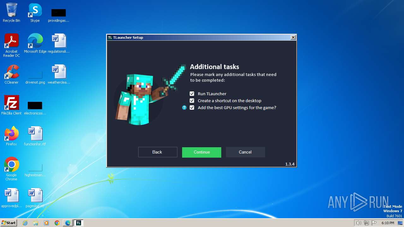Select the Firefox desktop shortcut
Viewport: 404px width, 227px height.
click(11, 136)
